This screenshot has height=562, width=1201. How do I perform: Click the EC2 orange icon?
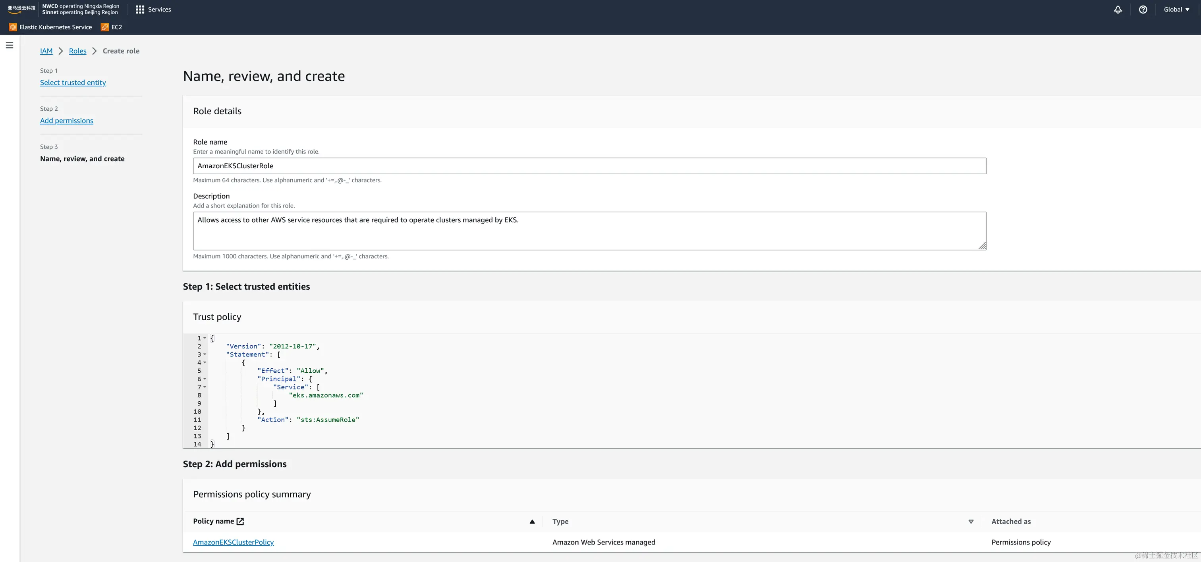coord(105,27)
